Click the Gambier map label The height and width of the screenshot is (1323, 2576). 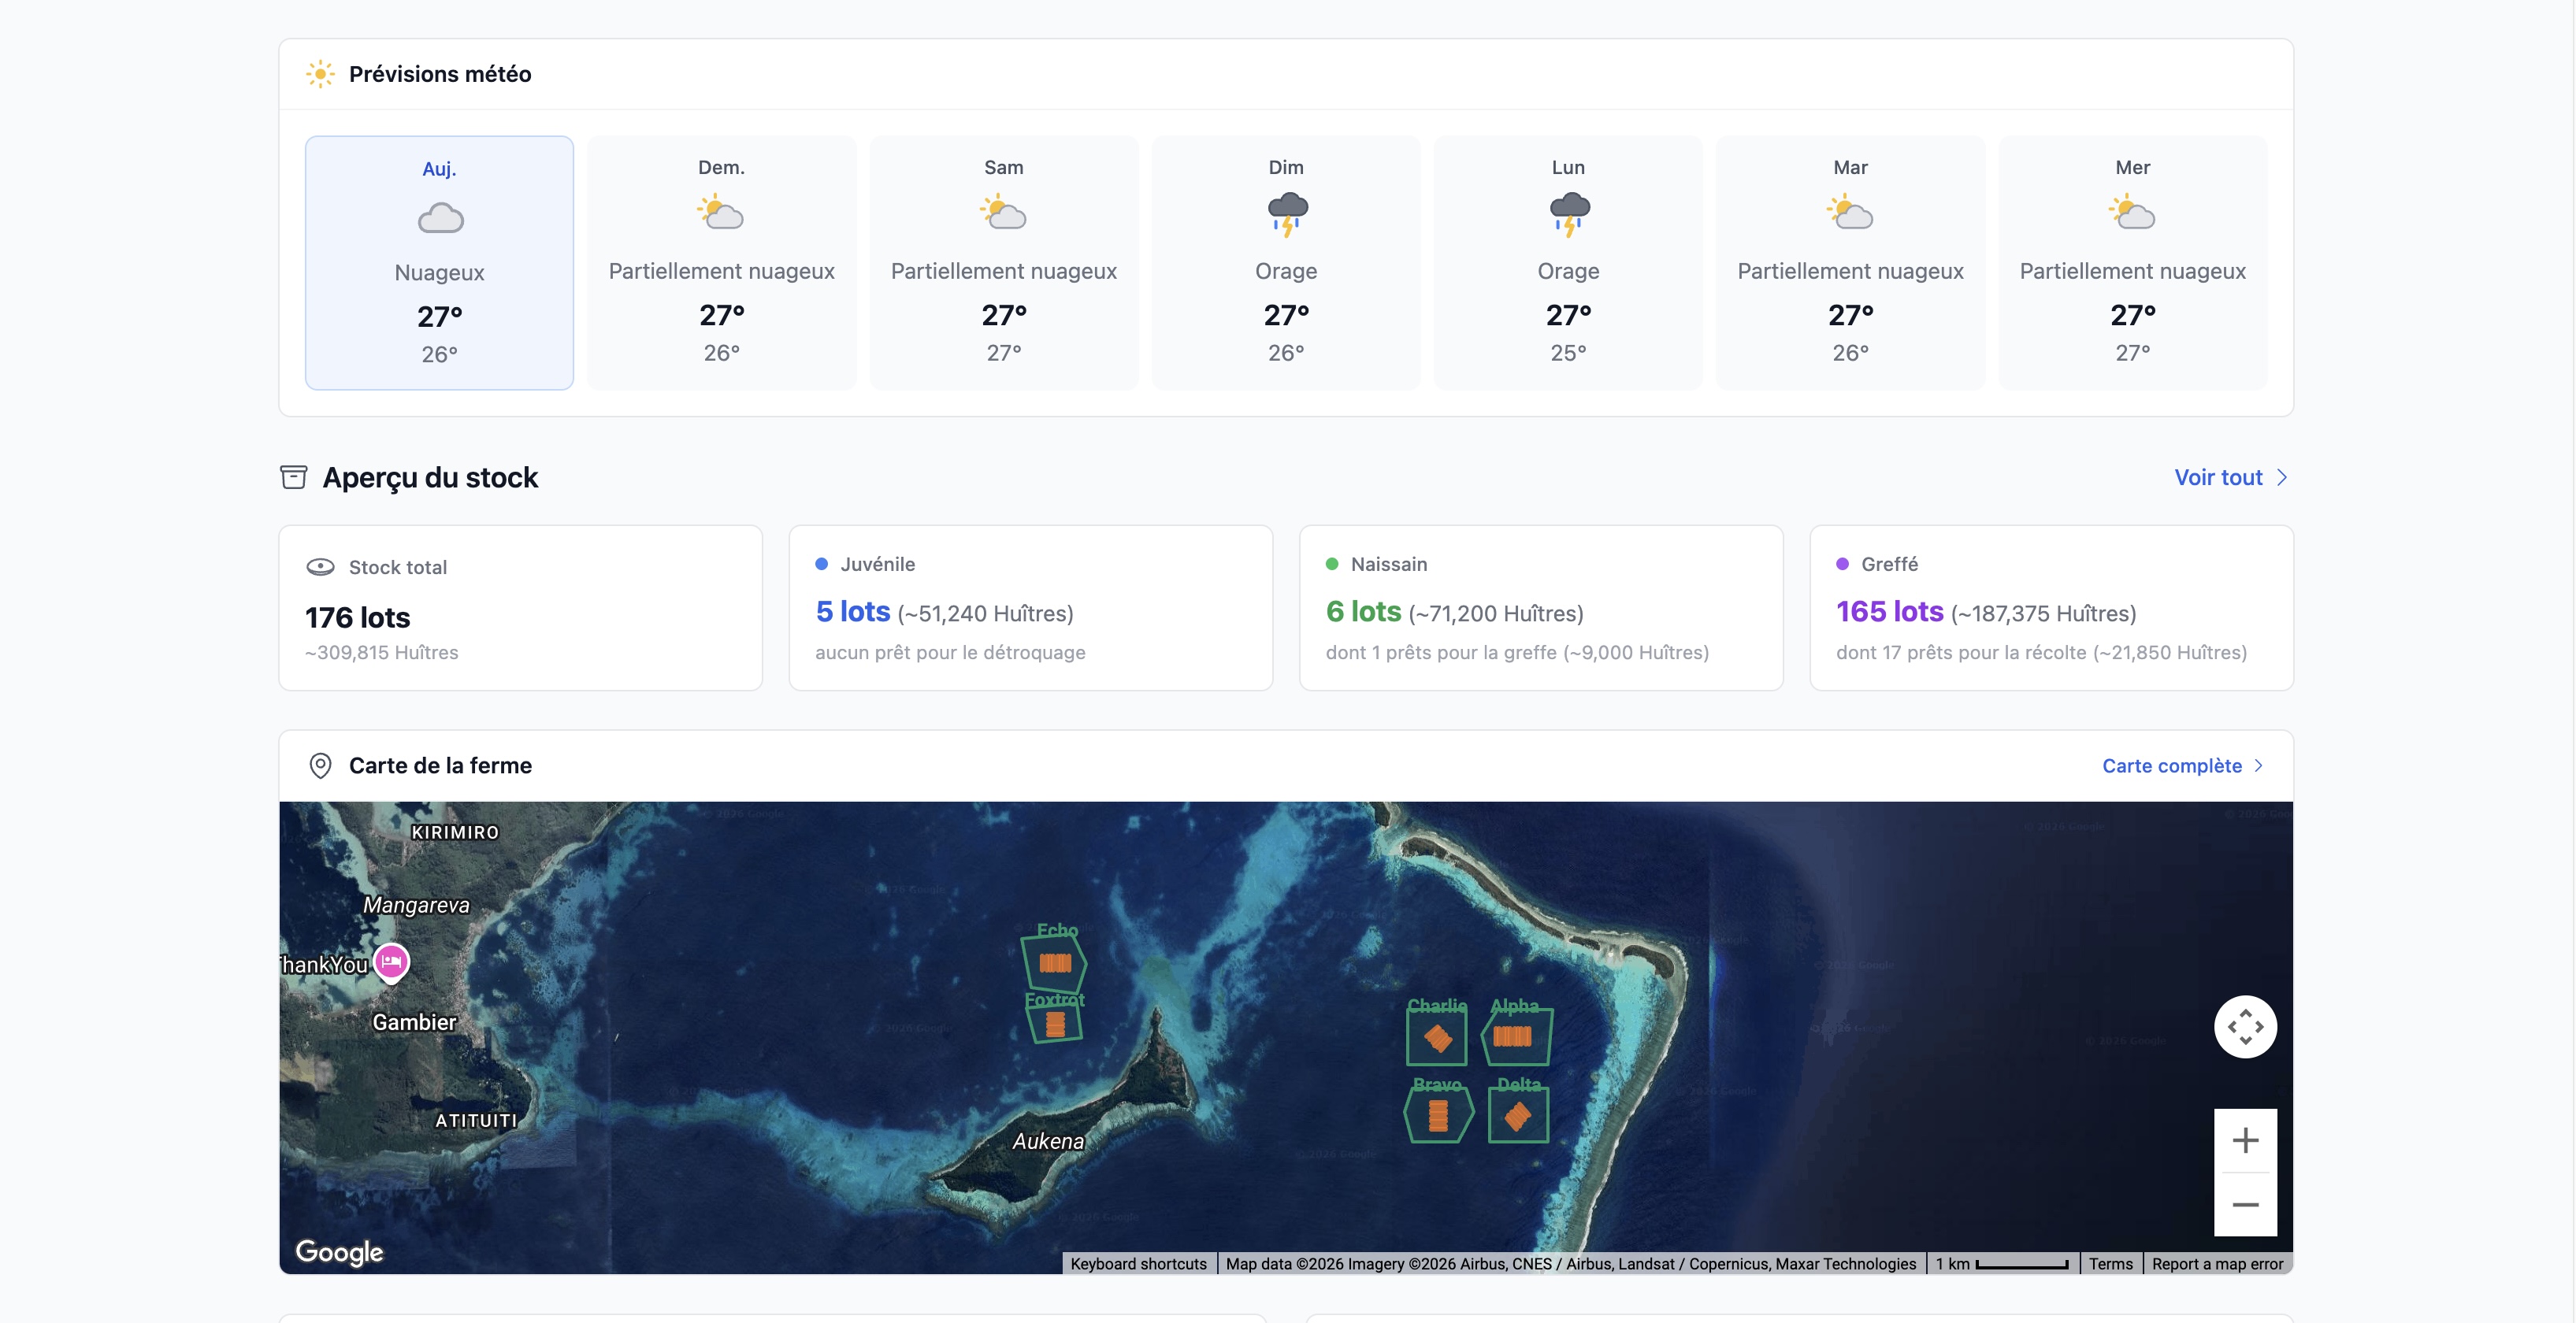click(x=414, y=1022)
